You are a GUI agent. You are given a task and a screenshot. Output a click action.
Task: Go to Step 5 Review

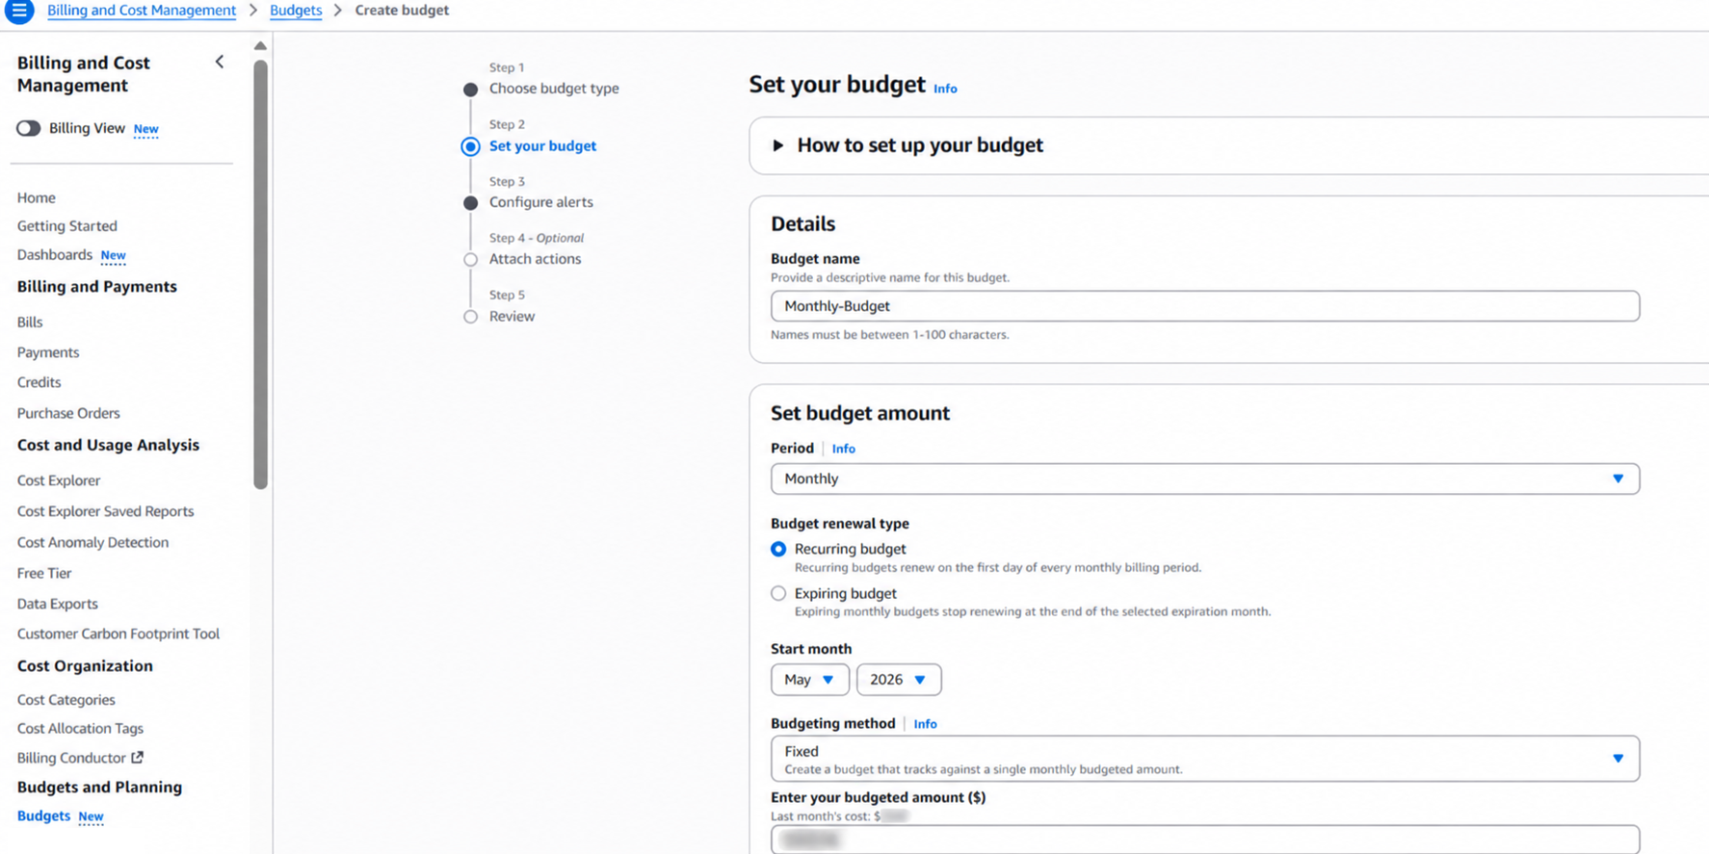pos(512,316)
